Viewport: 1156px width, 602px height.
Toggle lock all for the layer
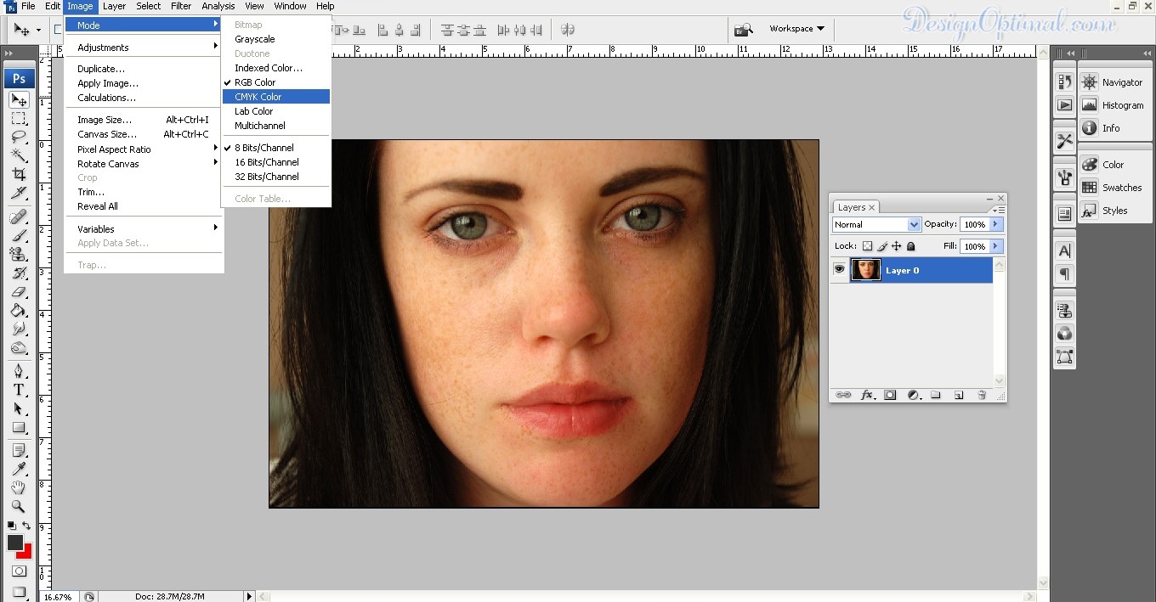(x=910, y=246)
